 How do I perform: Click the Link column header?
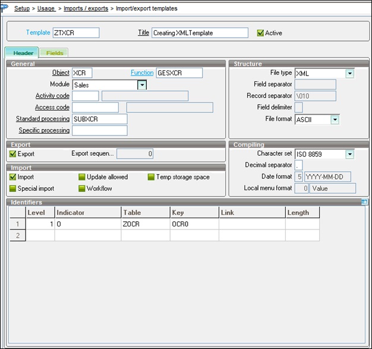pyautogui.click(x=252, y=212)
